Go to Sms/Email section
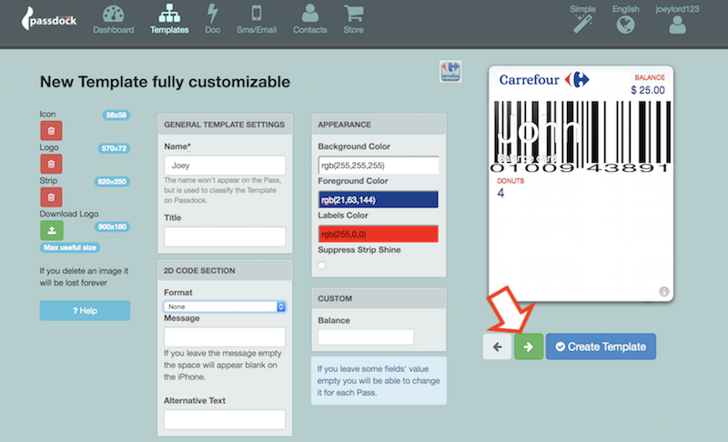728x442 pixels. point(257,19)
